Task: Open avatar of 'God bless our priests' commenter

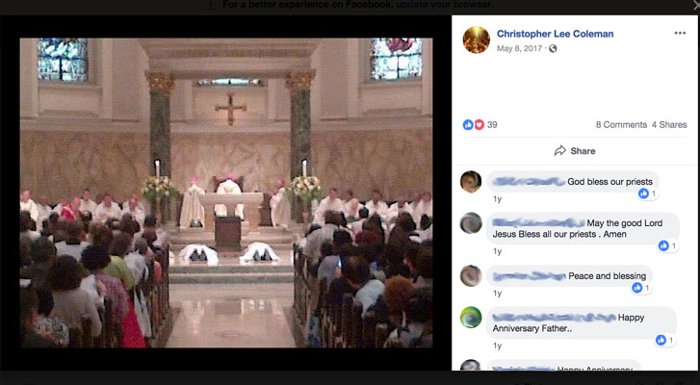Action: pyautogui.click(x=471, y=182)
